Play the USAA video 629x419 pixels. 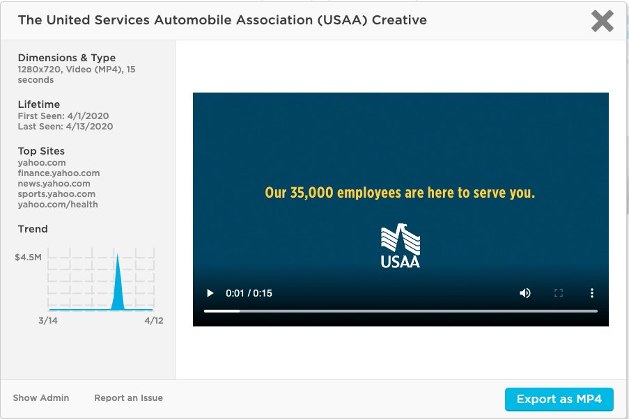(x=210, y=293)
